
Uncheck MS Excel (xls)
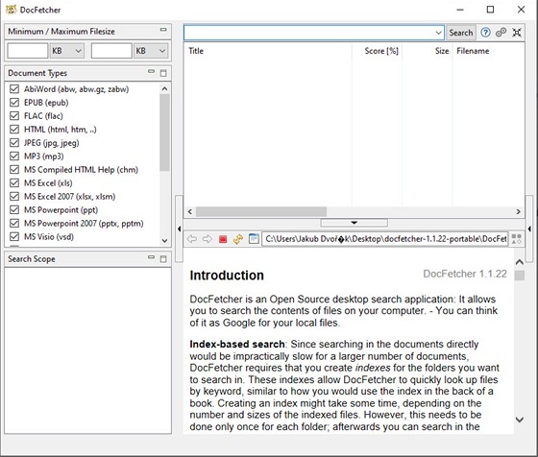point(14,182)
